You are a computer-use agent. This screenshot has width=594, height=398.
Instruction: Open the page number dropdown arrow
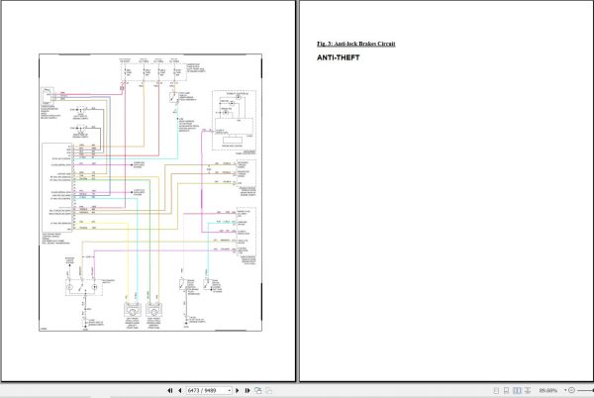tap(230, 390)
